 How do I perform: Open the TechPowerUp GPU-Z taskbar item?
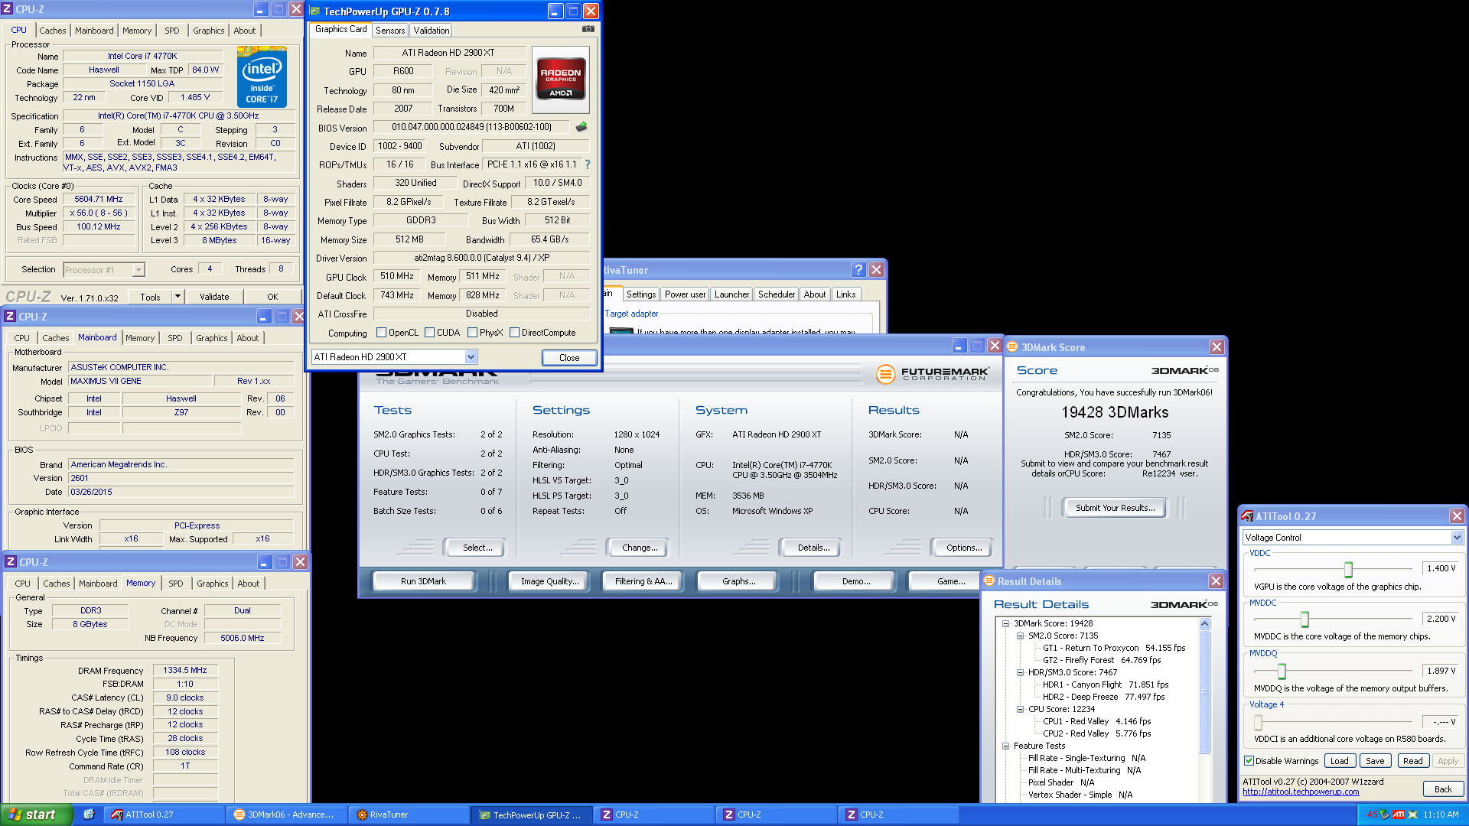[531, 815]
